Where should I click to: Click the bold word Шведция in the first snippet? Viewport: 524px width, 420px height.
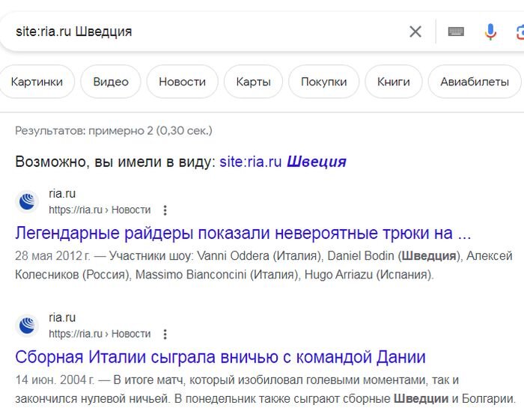coord(429,256)
